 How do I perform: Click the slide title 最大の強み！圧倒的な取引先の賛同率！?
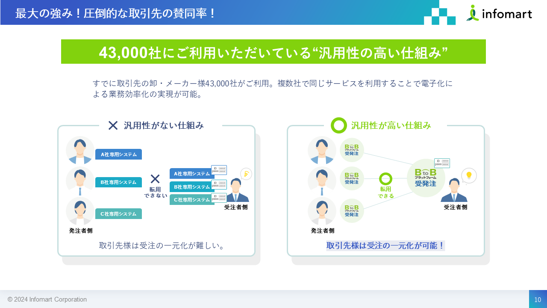115,13
